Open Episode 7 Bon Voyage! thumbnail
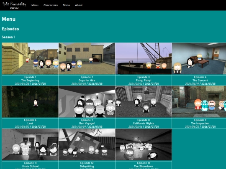The width and height of the screenshot is (226, 169). coord(87,101)
